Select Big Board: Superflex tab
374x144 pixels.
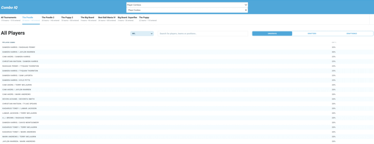[x=127, y=19]
